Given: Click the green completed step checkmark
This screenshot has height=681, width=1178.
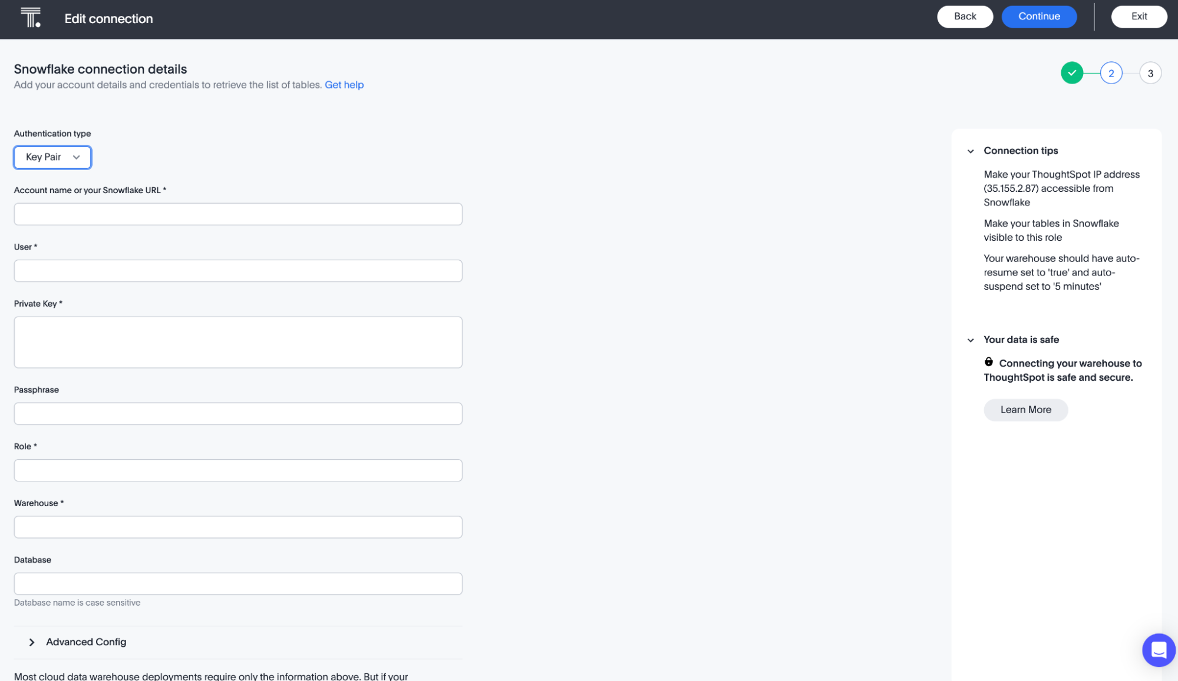Looking at the screenshot, I should pos(1072,73).
